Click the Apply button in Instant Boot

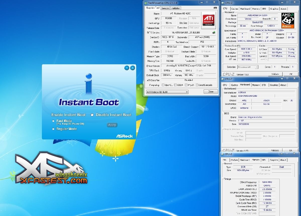112,125
